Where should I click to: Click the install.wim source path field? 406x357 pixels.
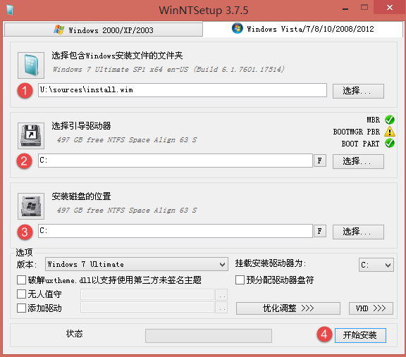coord(183,90)
